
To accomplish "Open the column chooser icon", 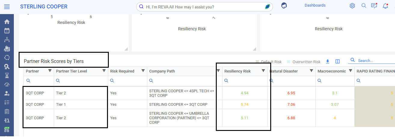I will coord(338,61).
